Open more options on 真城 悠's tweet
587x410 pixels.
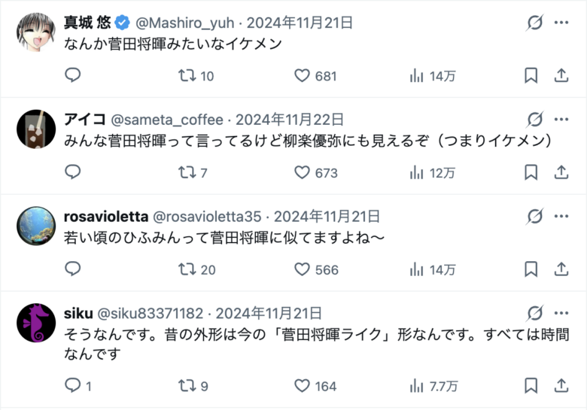561,23
